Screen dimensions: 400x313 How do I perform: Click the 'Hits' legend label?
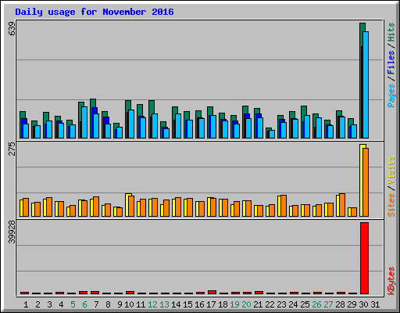(x=391, y=32)
